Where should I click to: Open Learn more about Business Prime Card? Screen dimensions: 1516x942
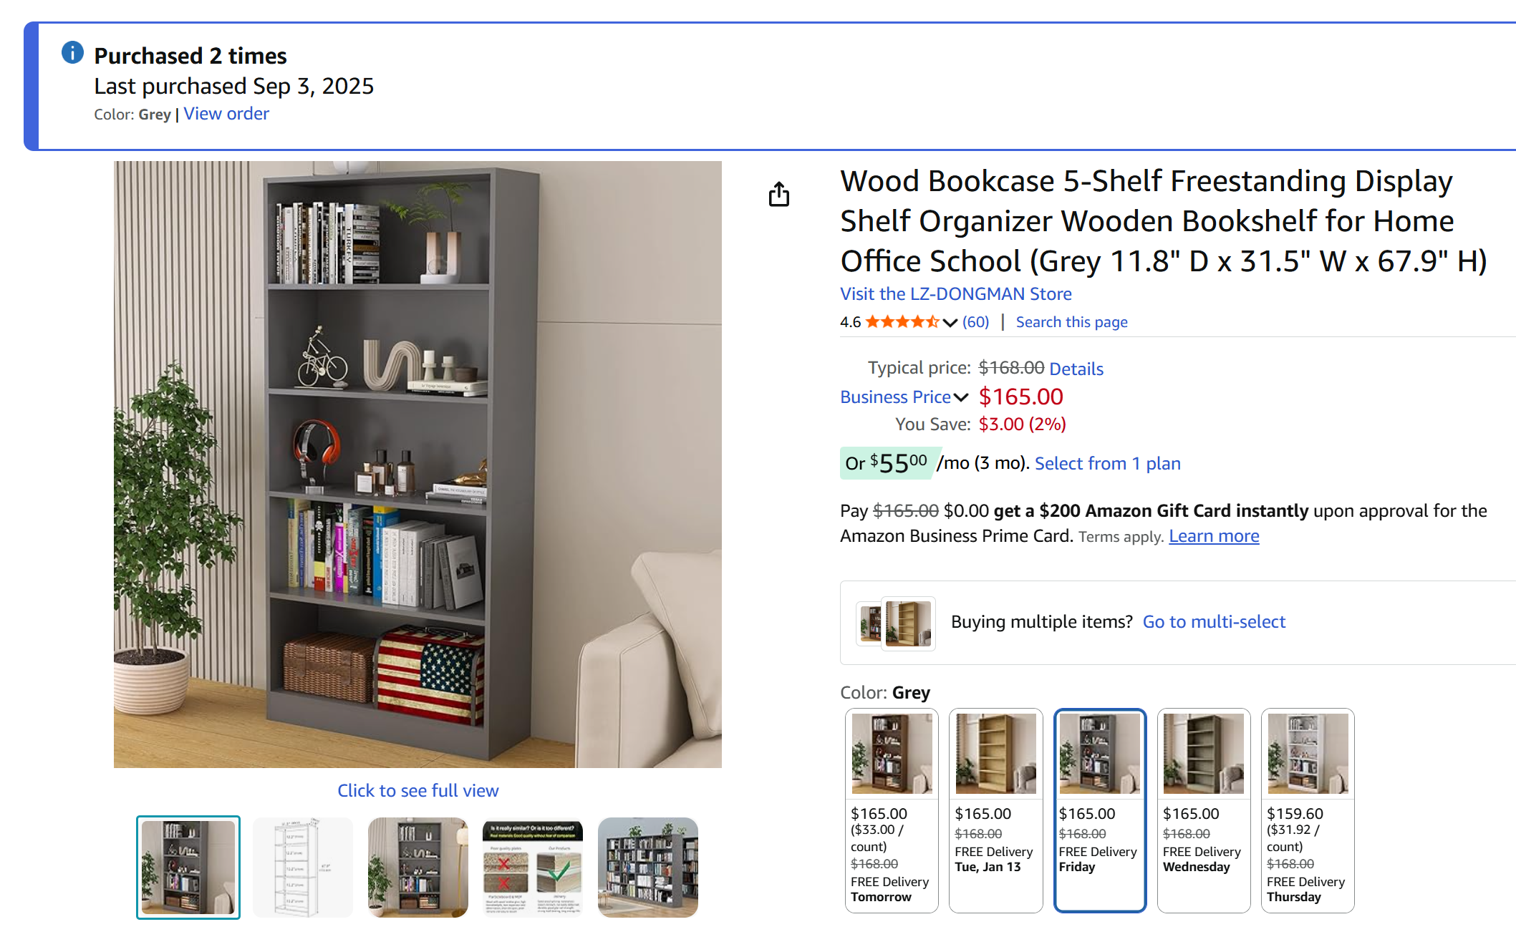pos(1214,536)
